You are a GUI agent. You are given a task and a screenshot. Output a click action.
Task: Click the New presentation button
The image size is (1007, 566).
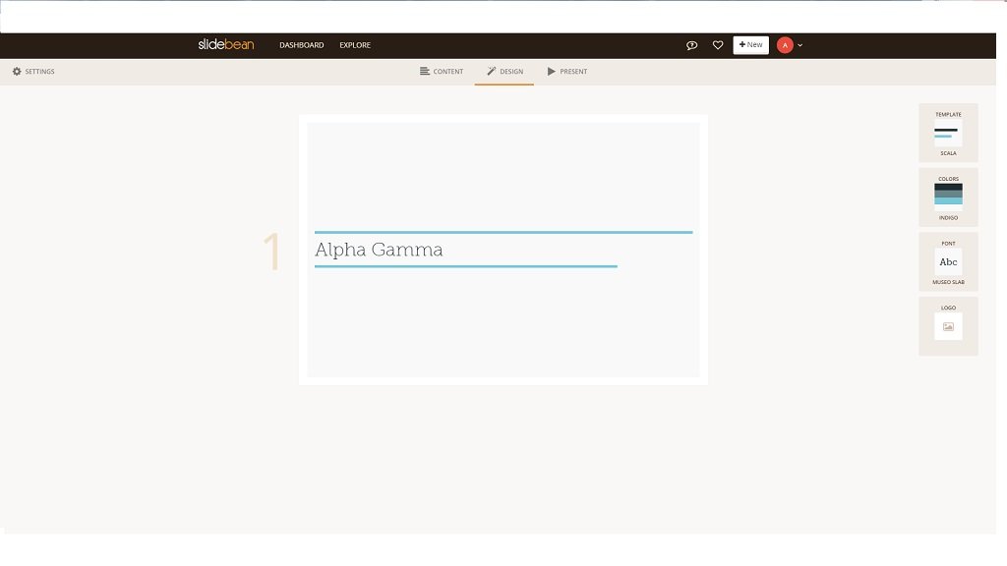coord(750,45)
